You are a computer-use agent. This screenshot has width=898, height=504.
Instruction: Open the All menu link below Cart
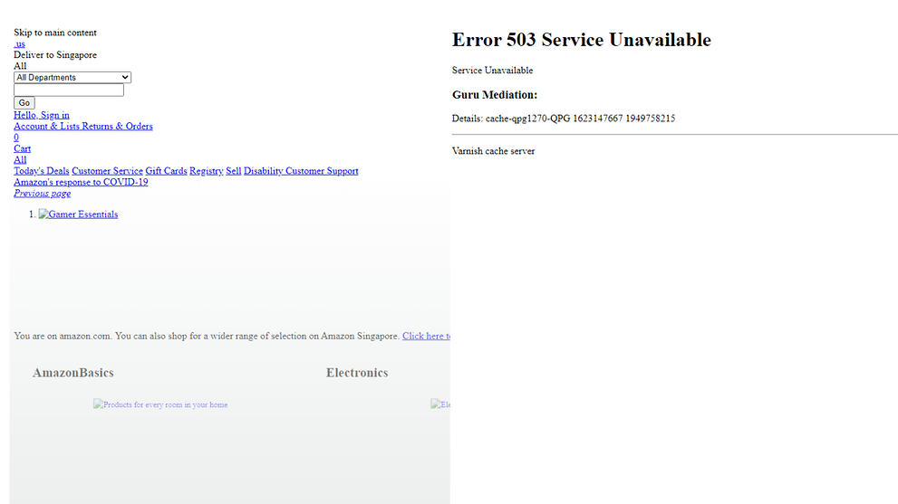[x=20, y=159]
